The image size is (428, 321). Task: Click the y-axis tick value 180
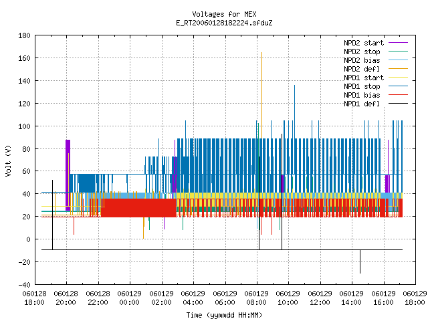click(24, 35)
